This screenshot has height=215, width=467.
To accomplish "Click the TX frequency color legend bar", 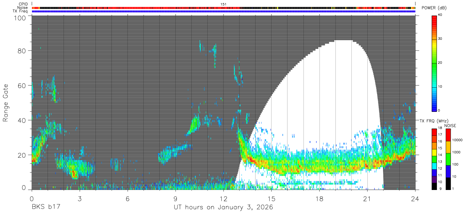I will tap(434, 159).
